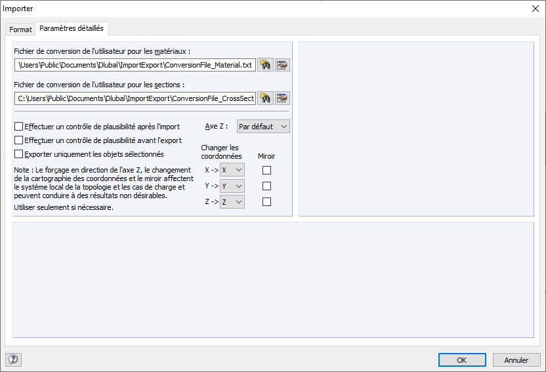
Task: Browse for the materials conversion file
Action: pos(265,64)
